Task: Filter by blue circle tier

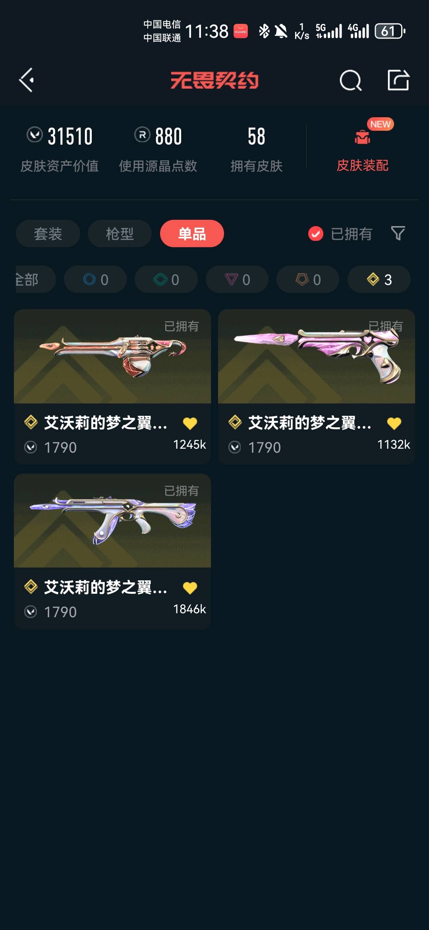Action: coord(95,279)
